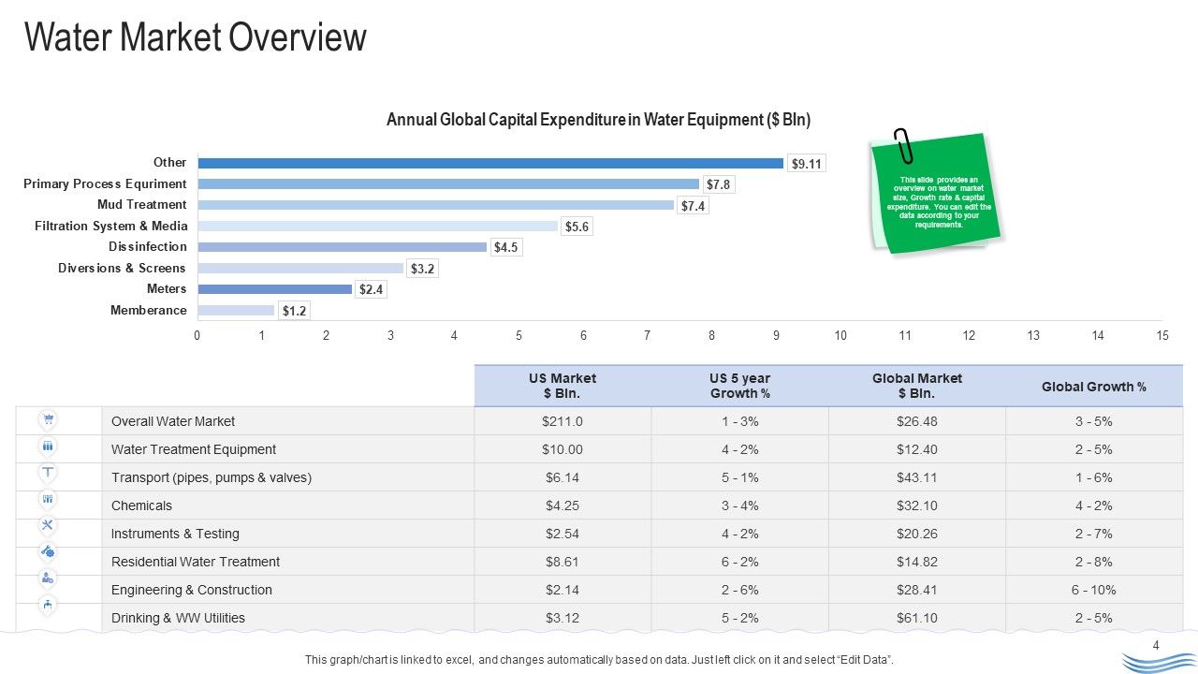The image size is (1198, 674).
Task: Select the Water Market Overview title
Action: pos(195,38)
